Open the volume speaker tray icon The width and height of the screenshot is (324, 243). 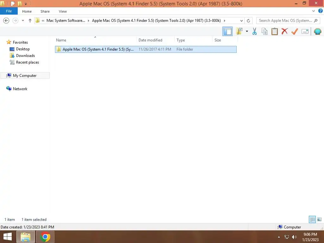click(294, 237)
